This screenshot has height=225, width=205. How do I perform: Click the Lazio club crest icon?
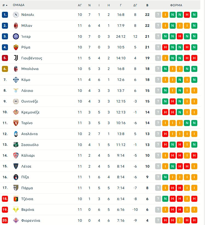(16, 90)
